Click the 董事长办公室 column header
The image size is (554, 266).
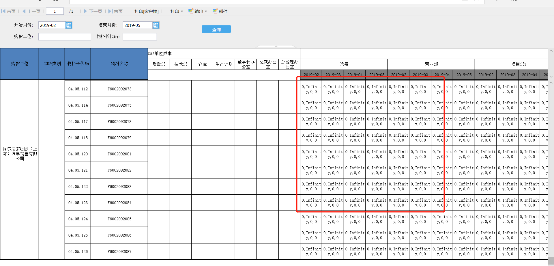[x=246, y=64]
